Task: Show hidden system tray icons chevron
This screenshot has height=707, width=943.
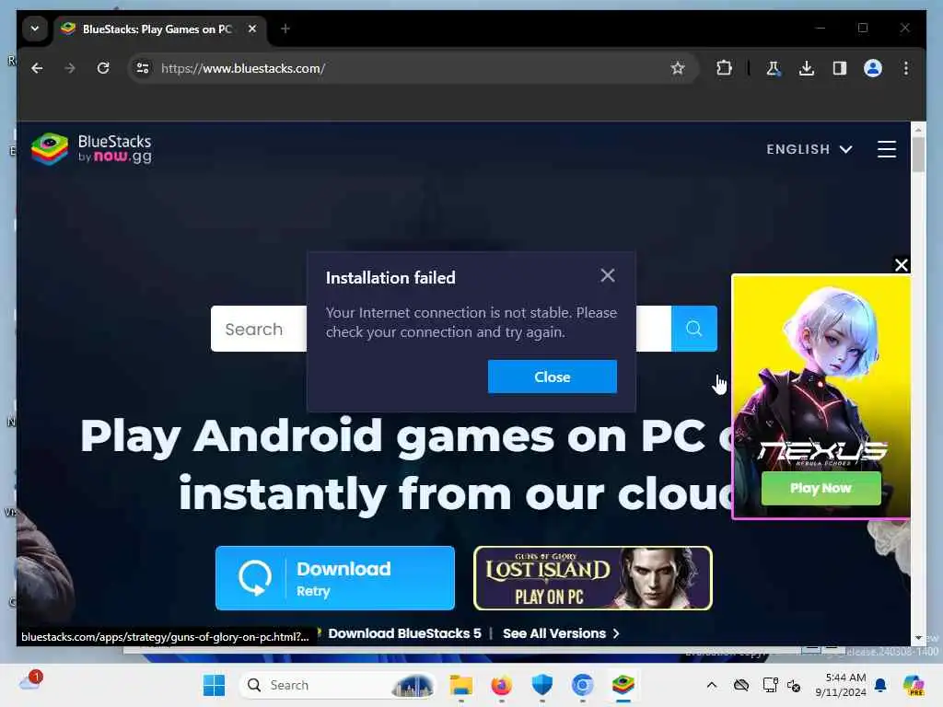Action: coord(712,685)
